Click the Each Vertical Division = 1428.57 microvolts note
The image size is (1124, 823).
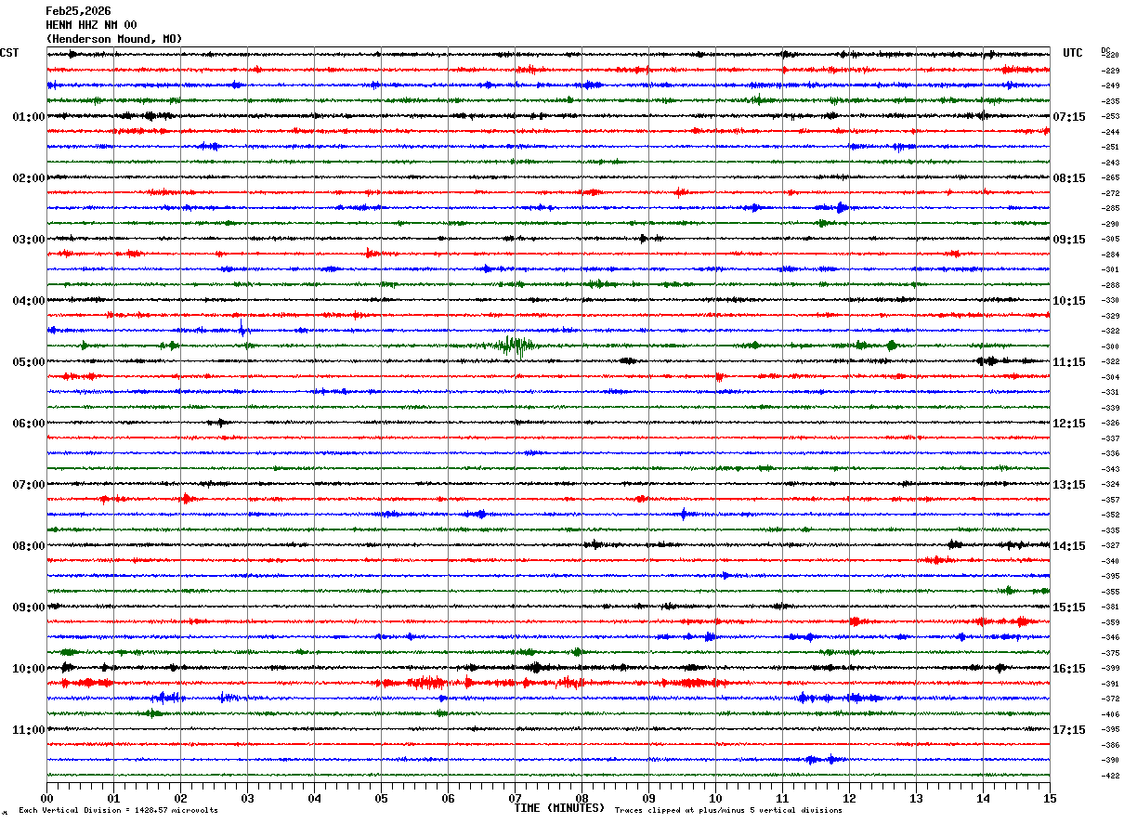click(118, 811)
